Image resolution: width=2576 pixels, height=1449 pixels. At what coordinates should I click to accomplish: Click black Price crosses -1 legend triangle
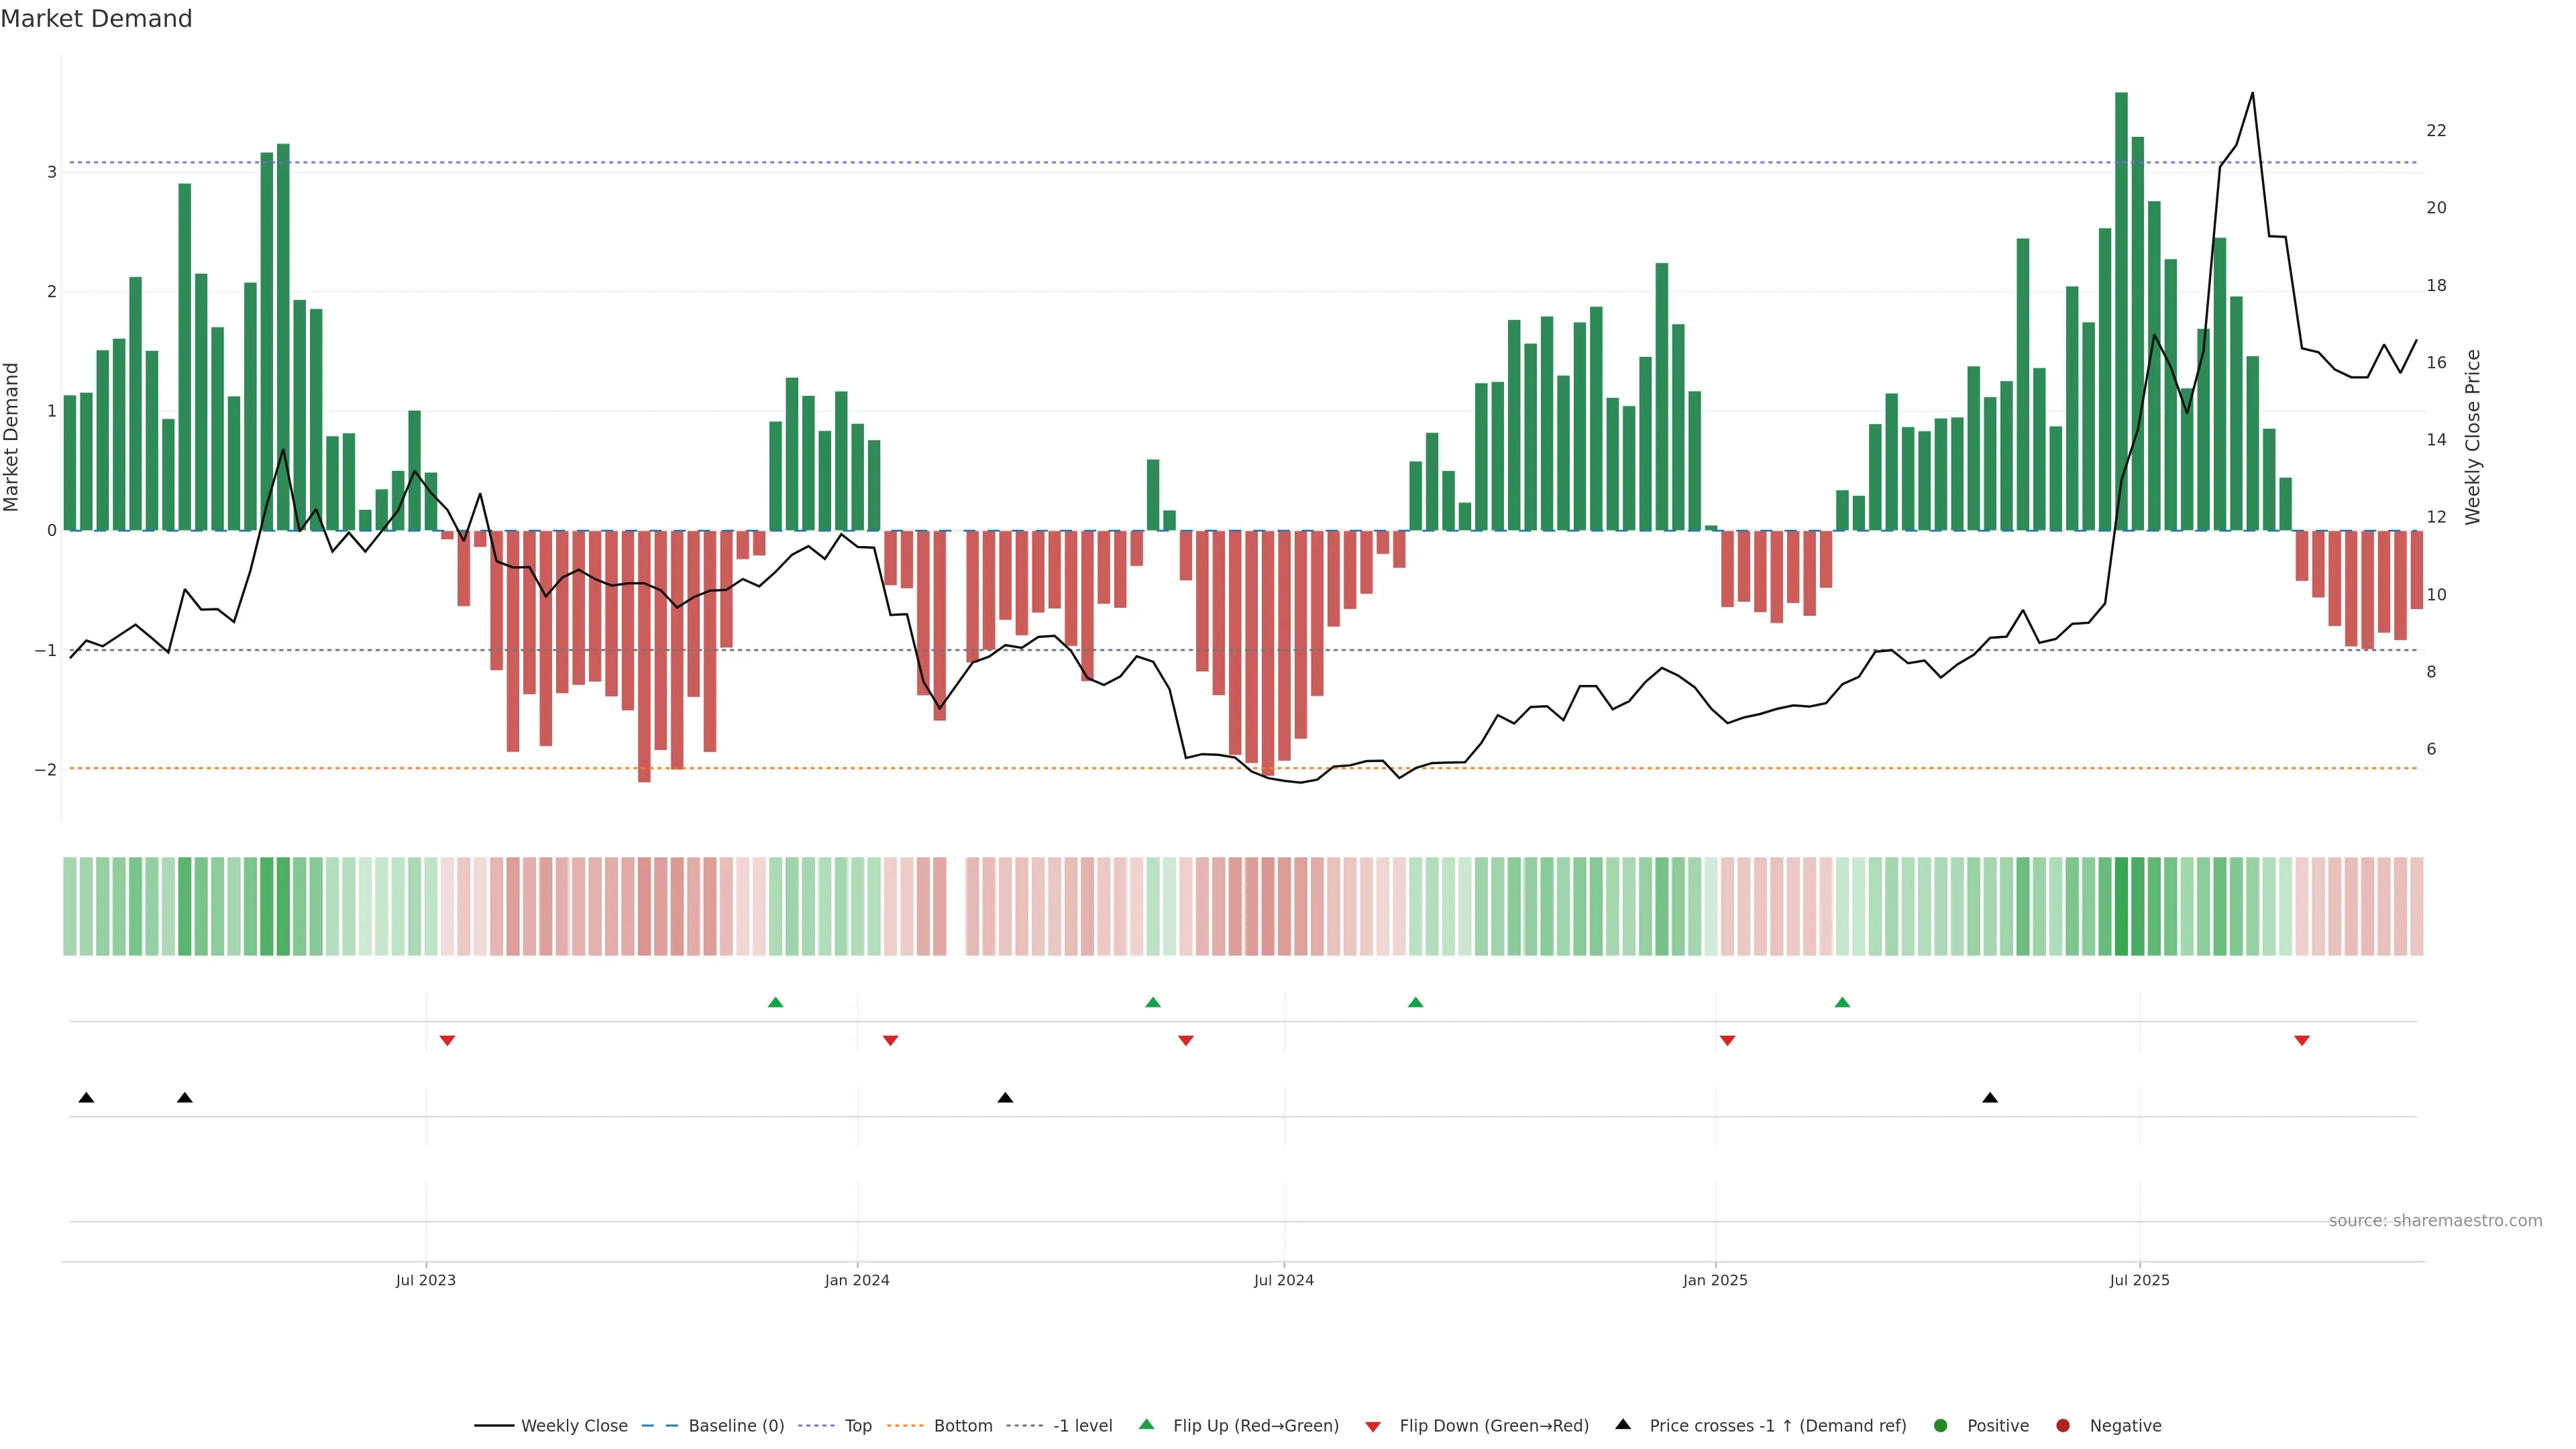pyautogui.click(x=1623, y=1425)
